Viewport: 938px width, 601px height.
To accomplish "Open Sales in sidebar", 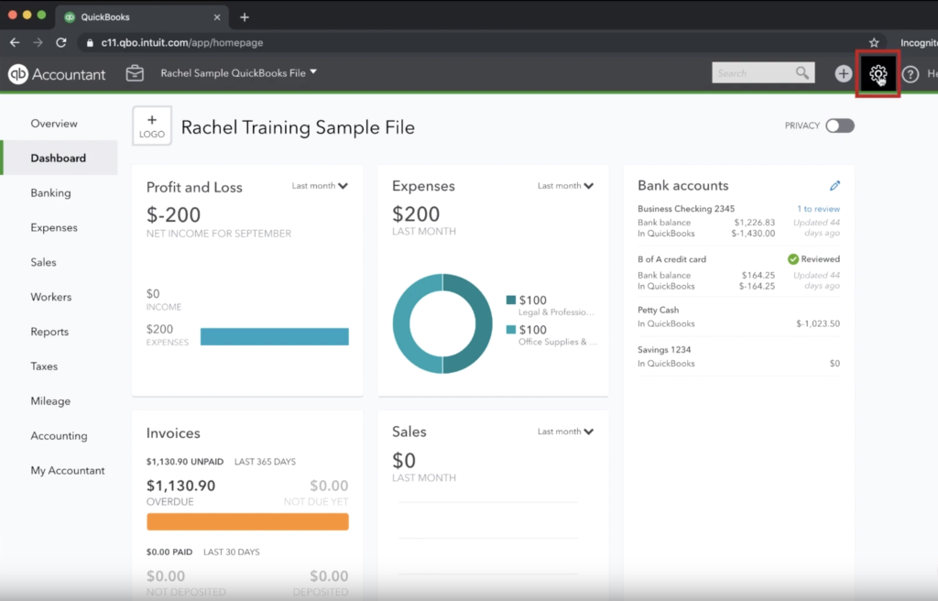I will [x=43, y=262].
